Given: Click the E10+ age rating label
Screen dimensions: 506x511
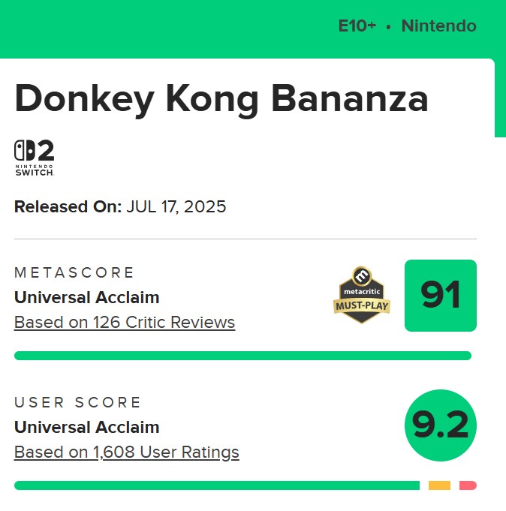Looking at the screenshot, I should click(357, 26).
